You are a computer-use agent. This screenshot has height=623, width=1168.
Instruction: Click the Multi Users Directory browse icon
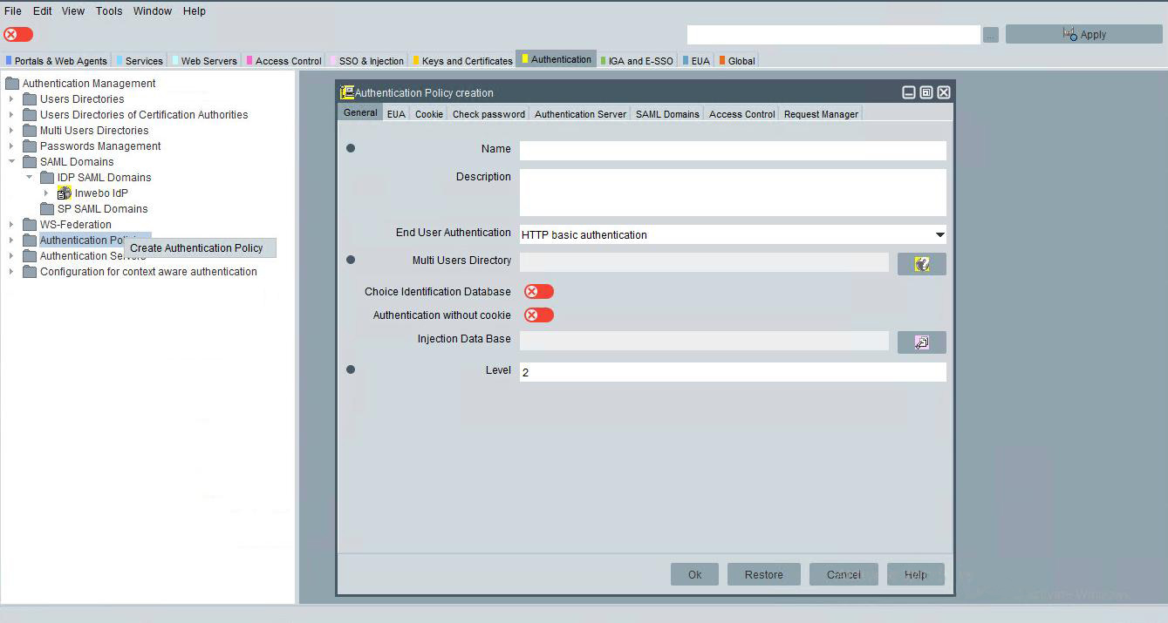point(921,264)
